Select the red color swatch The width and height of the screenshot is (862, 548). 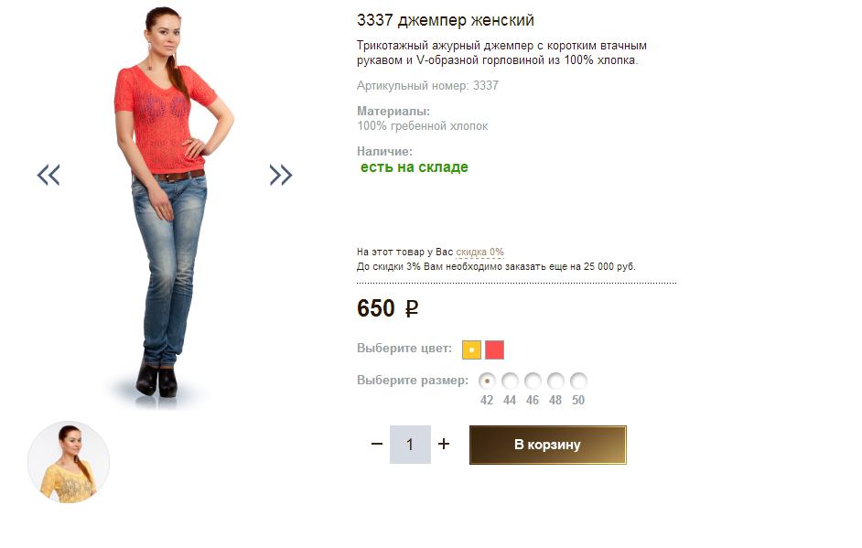click(x=495, y=349)
